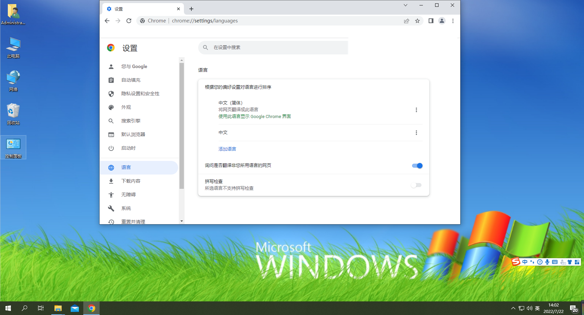Toggle the punctuation mode icon on IME bar
This screenshot has width=584, height=315.
[x=532, y=262]
